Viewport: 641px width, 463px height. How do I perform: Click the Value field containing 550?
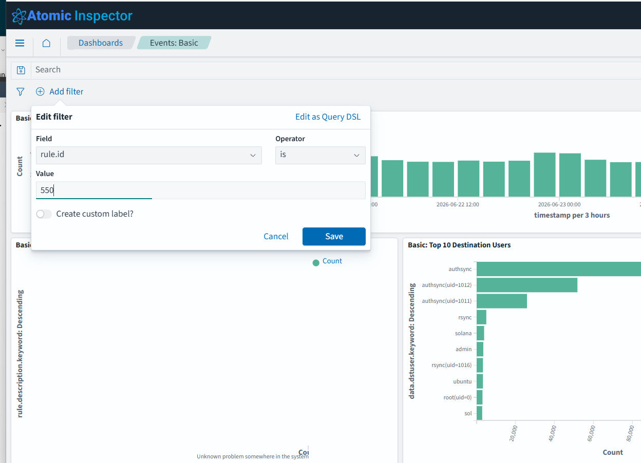coord(200,190)
